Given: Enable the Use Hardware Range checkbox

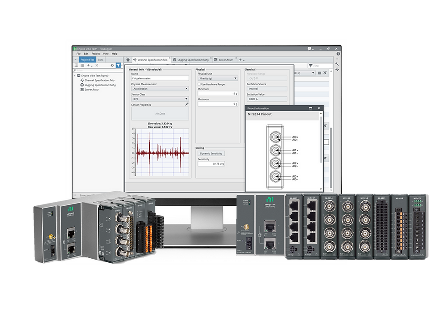Looking at the screenshot, I should 199,84.
